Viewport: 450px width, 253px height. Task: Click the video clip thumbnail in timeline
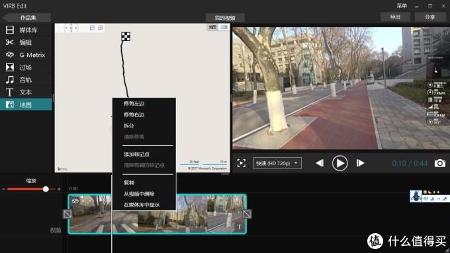pyautogui.click(x=157, y=214)
